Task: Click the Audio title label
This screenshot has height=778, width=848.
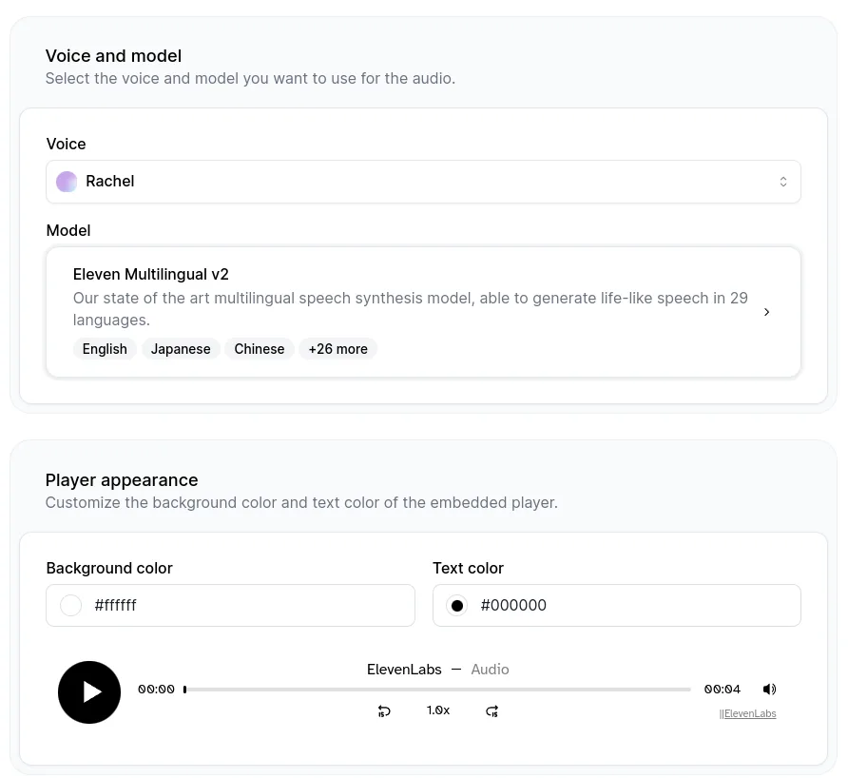Action: pyautogui.click(x=490, y=669)
